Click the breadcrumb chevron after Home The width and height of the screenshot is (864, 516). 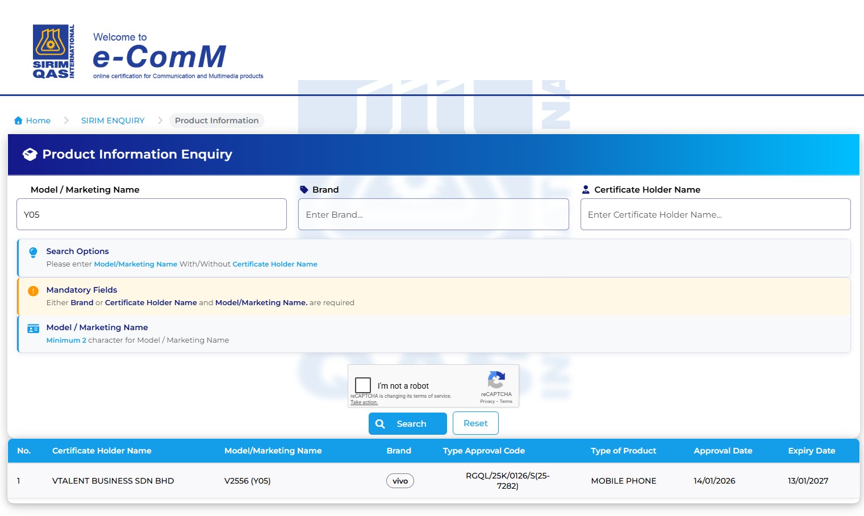point(66,120)
